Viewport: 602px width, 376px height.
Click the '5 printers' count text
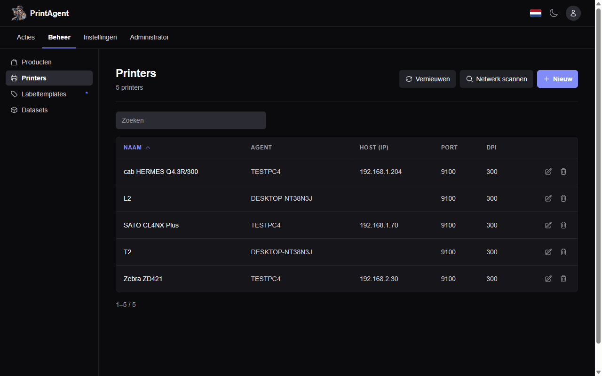pyautogui.click(x=129, y=87)
